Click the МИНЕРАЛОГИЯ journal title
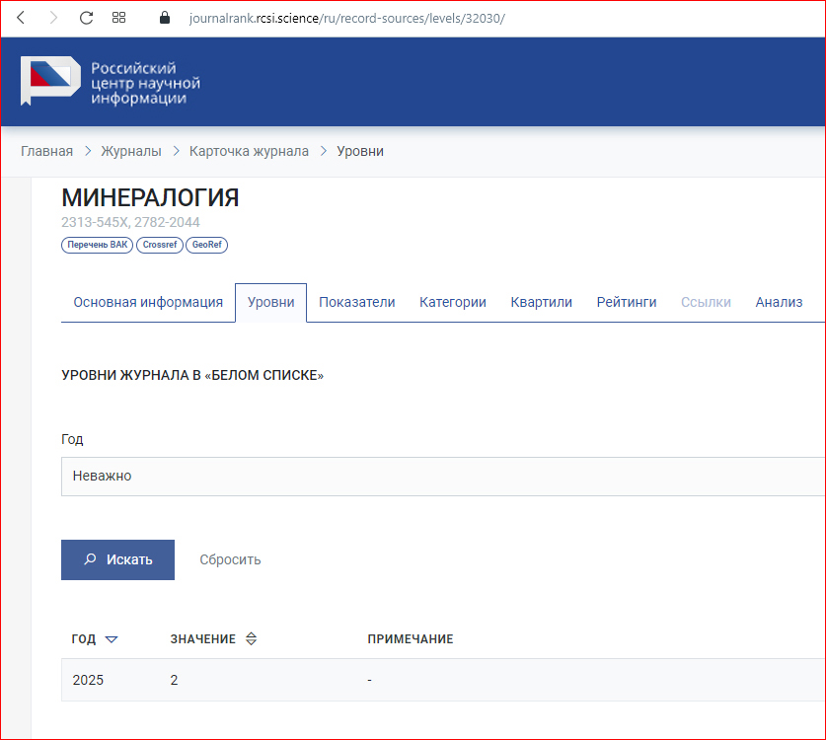The width and height of the screenshot is (826, 740). point(150,198)
